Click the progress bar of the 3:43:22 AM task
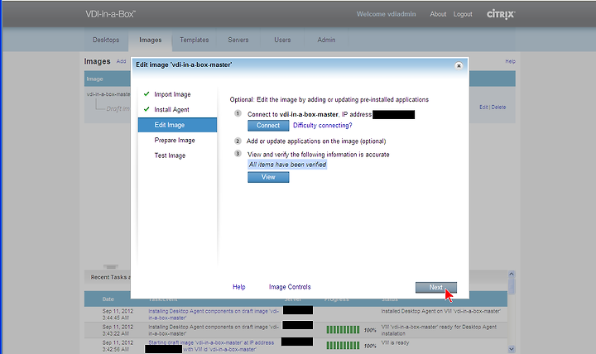This screenshot has height=354, width=596. pyautogui.click(x=343, y=330)
